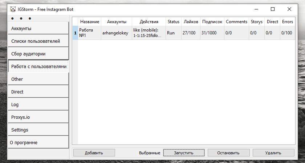Maximize the IGStorm window

tap(273, 9)
